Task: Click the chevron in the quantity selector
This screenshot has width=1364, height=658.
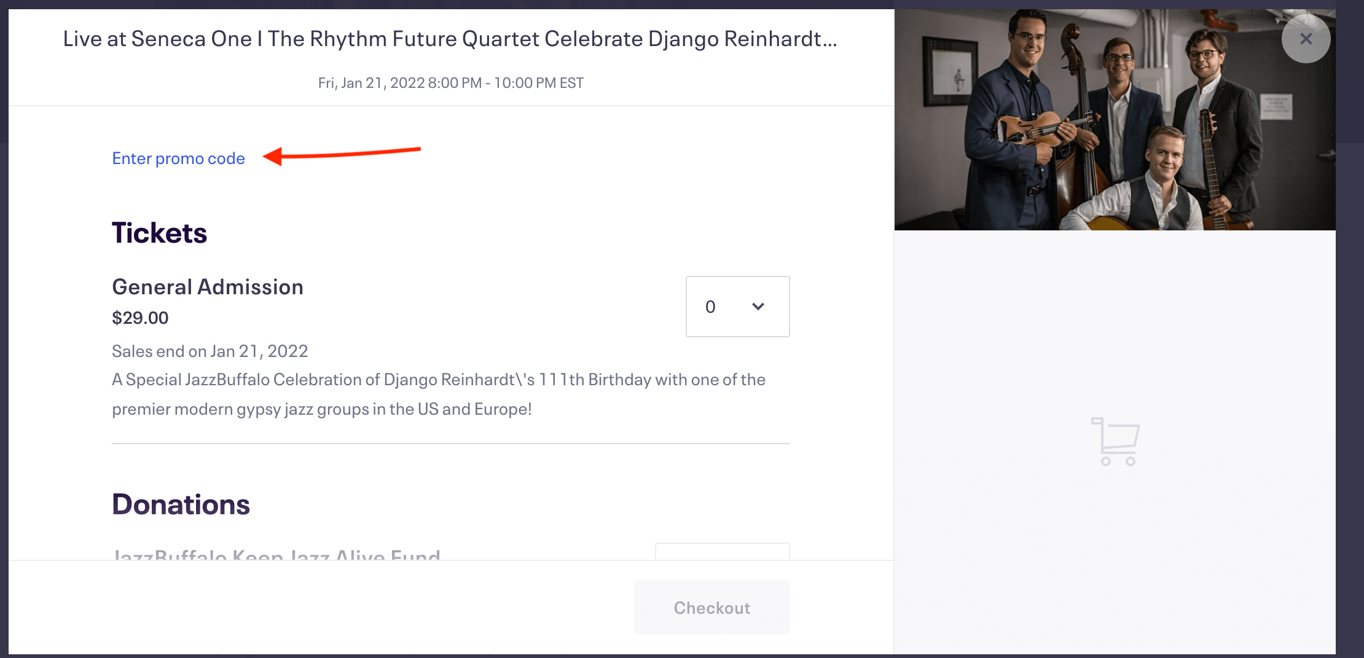Action: tap(758, 307)
